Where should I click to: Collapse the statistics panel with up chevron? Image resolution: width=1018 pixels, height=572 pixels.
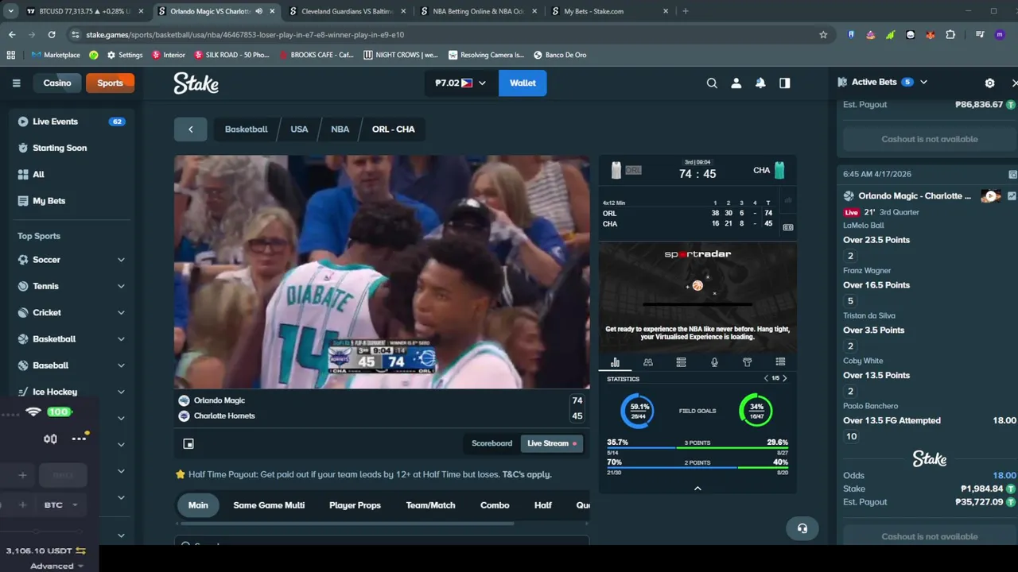pos(697,489)
